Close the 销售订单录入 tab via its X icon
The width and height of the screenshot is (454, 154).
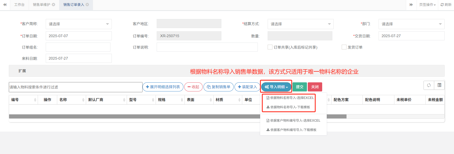pyautogui.click(x=87, y=5)
